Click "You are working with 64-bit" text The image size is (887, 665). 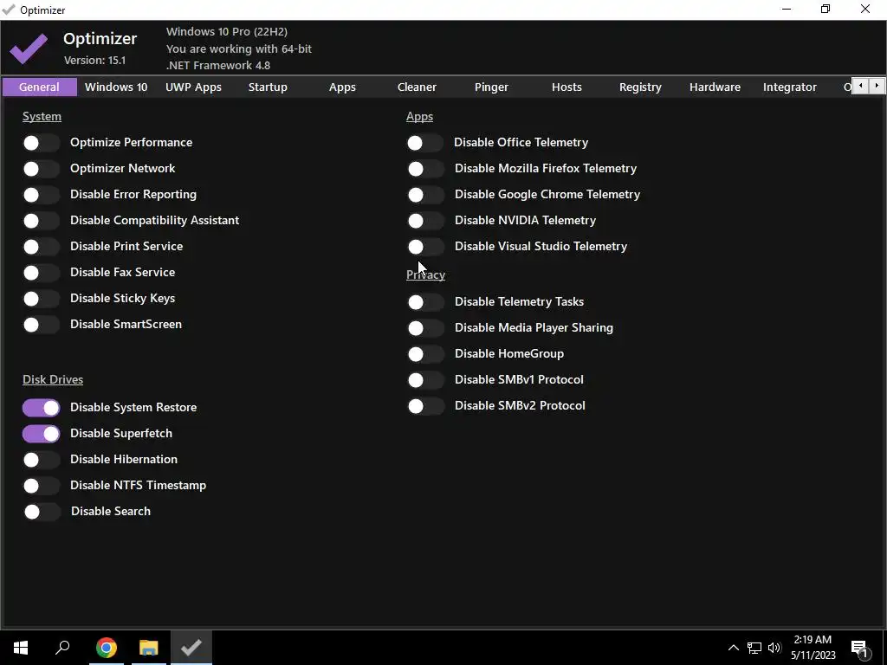point(239,48)
